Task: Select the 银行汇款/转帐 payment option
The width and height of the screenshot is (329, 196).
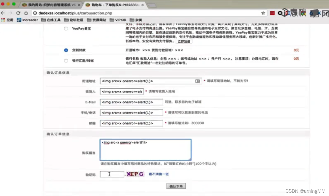Action: click(66, 61)
